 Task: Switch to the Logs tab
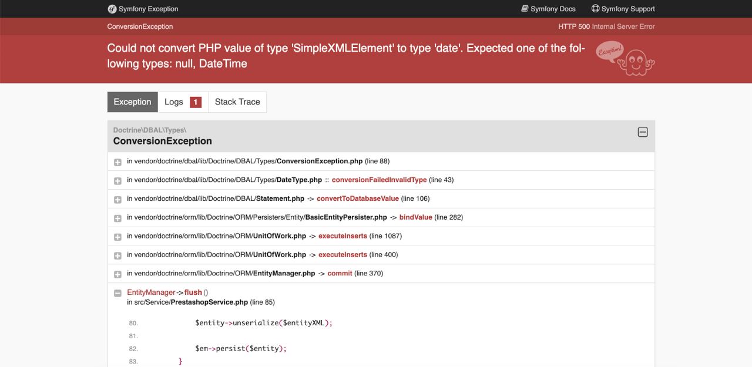183,102
